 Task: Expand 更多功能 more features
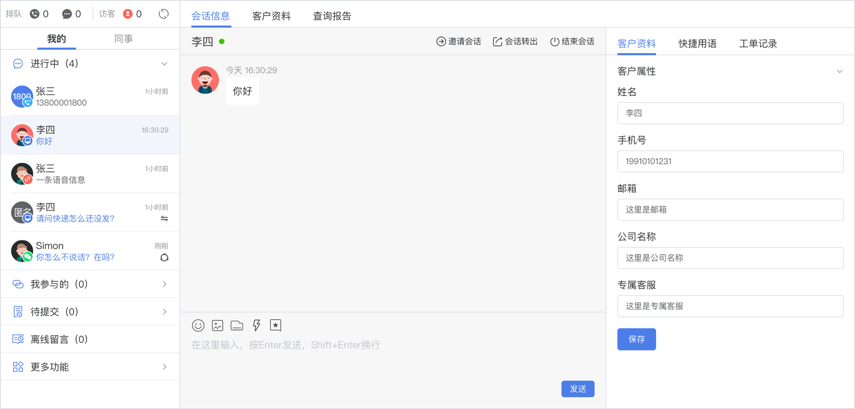(164, 367)
